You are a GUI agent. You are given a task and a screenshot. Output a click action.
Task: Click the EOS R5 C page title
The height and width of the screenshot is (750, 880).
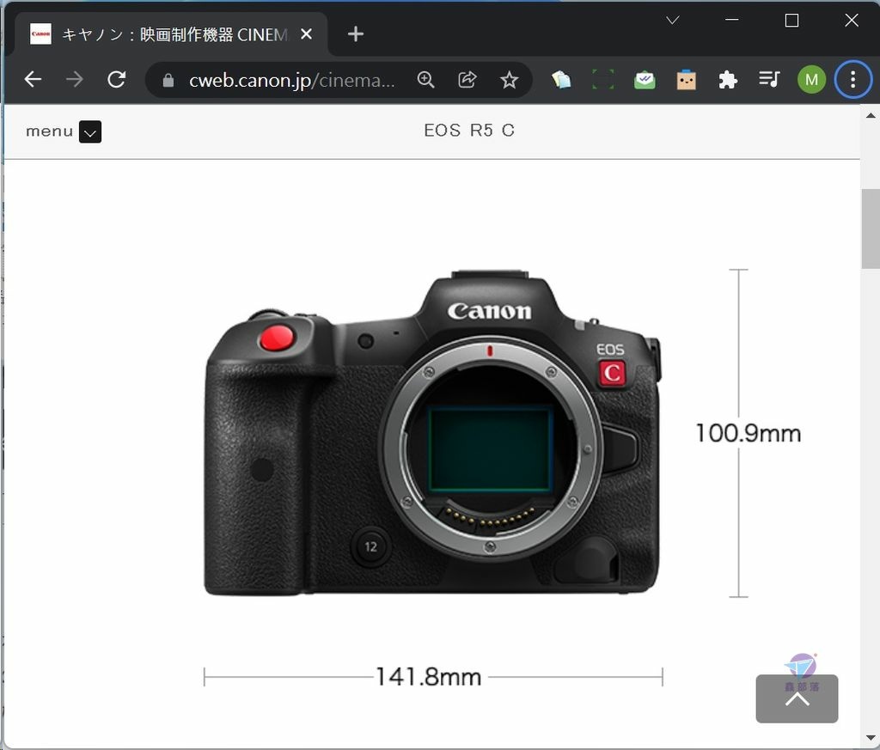point(469,131)
